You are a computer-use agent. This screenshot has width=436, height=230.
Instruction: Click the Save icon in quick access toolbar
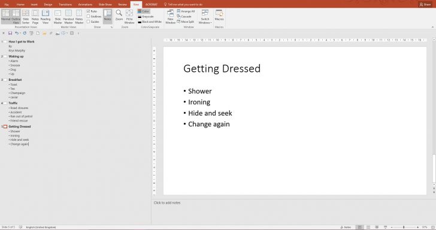(x=10, y=33)
